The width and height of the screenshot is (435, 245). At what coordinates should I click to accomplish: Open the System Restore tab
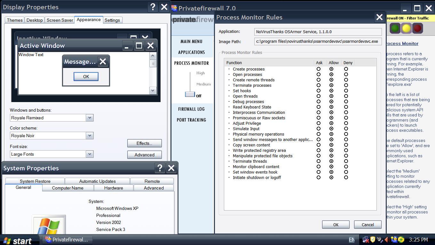pos(35,181)
